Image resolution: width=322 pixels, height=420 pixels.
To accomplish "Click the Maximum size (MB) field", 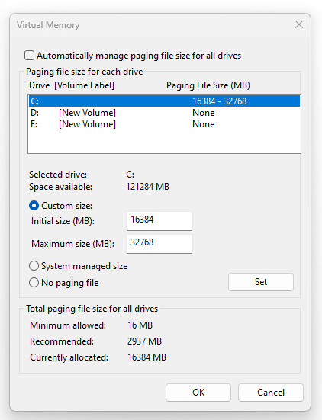I will pos(159,244).
